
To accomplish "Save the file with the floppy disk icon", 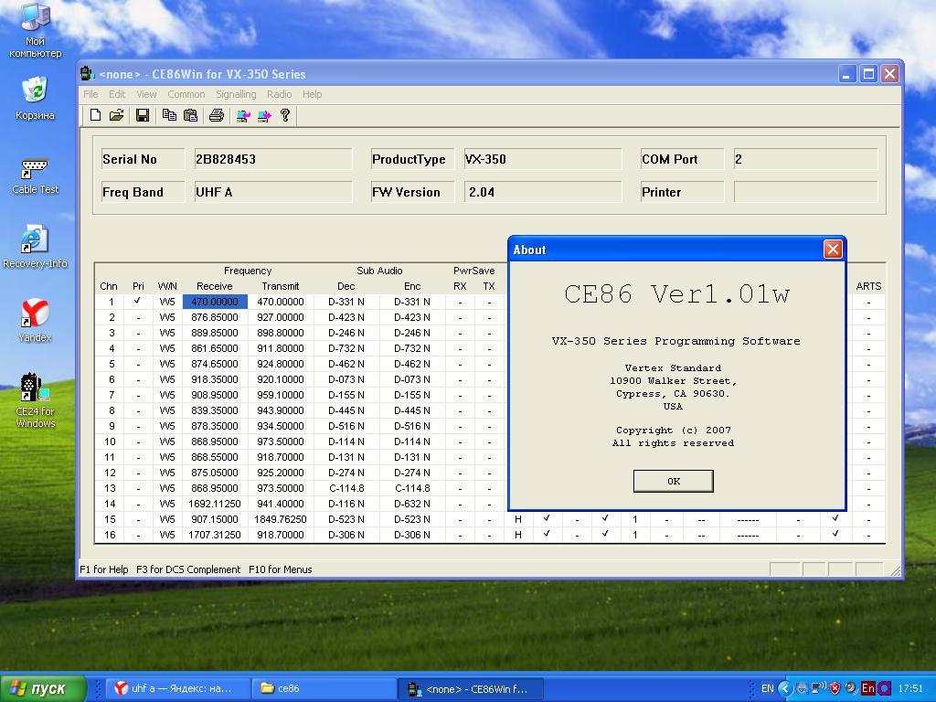I will [142, 115].
